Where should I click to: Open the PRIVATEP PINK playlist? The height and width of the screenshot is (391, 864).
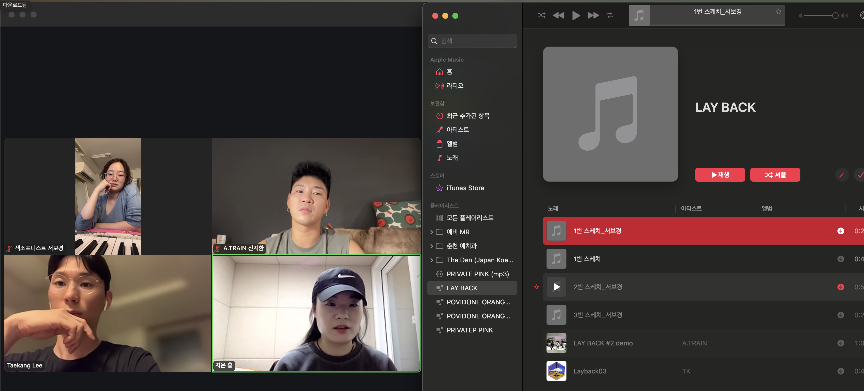[472, 330]
